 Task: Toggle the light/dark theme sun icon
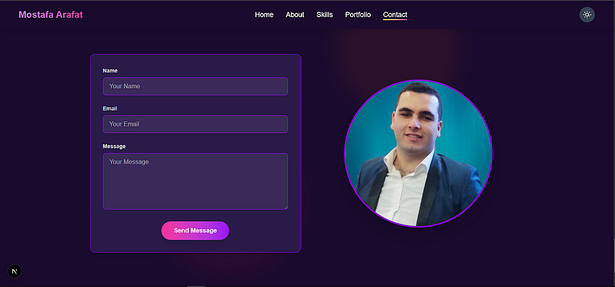pos(587,15)
